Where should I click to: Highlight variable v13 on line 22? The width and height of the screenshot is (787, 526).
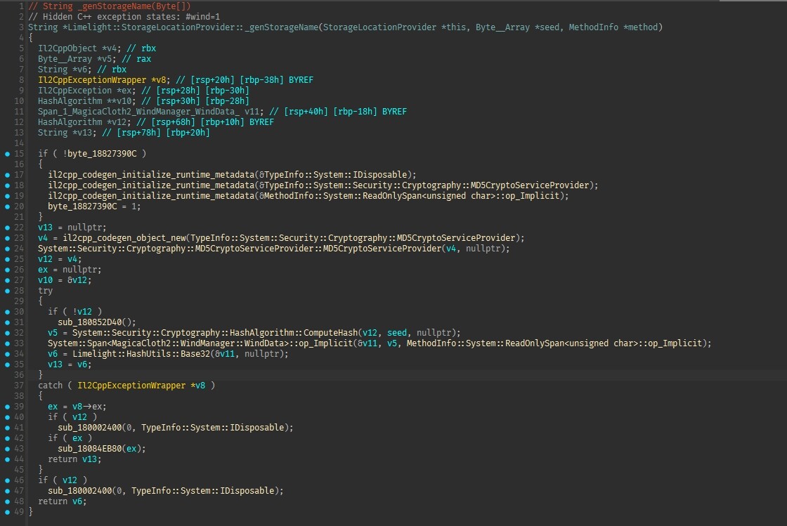point(45,228)
